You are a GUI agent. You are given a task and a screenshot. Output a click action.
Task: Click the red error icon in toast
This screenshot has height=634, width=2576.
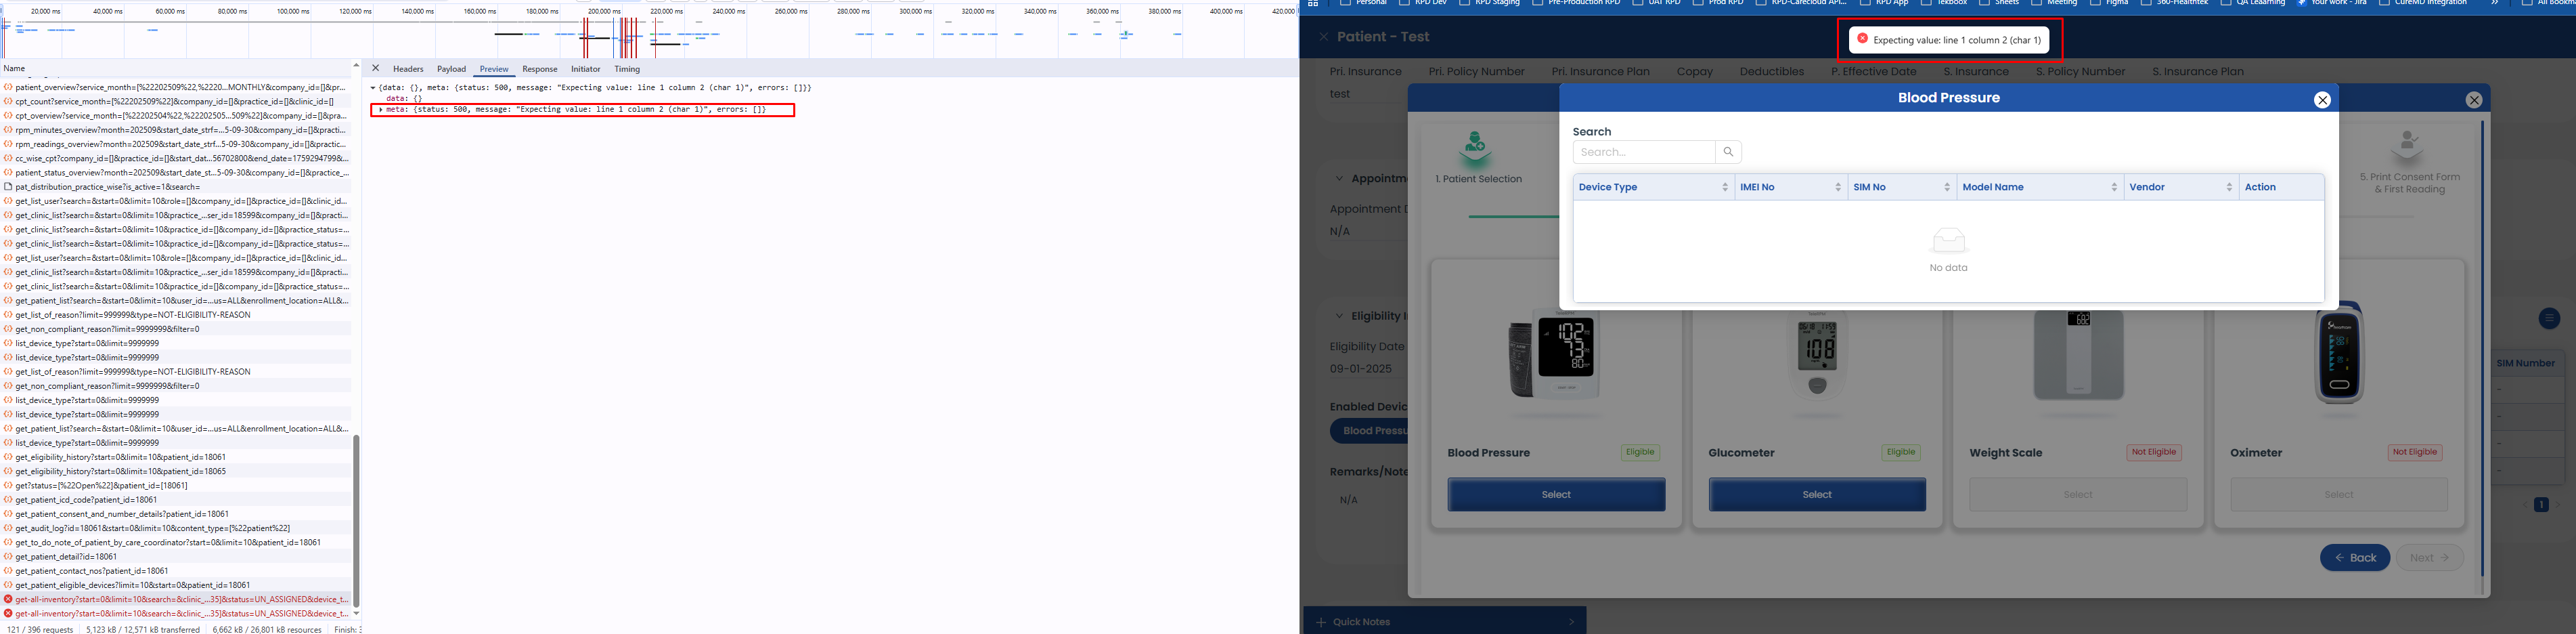tap(1862, 39)
